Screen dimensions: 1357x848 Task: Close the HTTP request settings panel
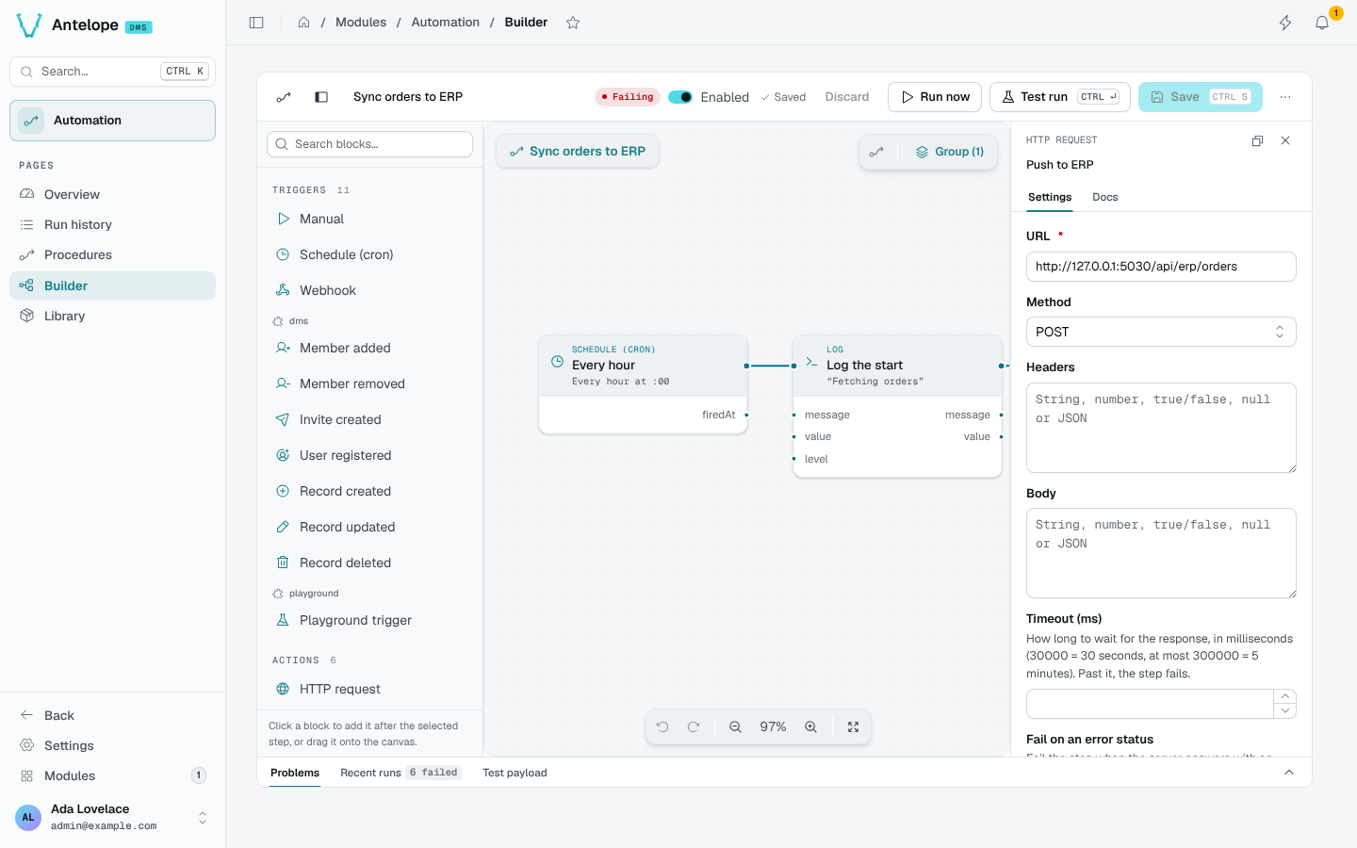click(1285, 140)
